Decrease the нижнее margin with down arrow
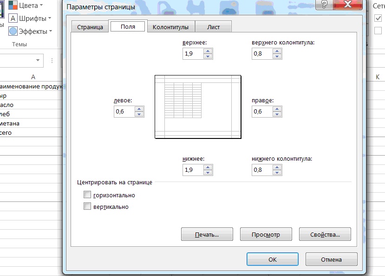Screen dimensions: 385x276 pos(208,172)
